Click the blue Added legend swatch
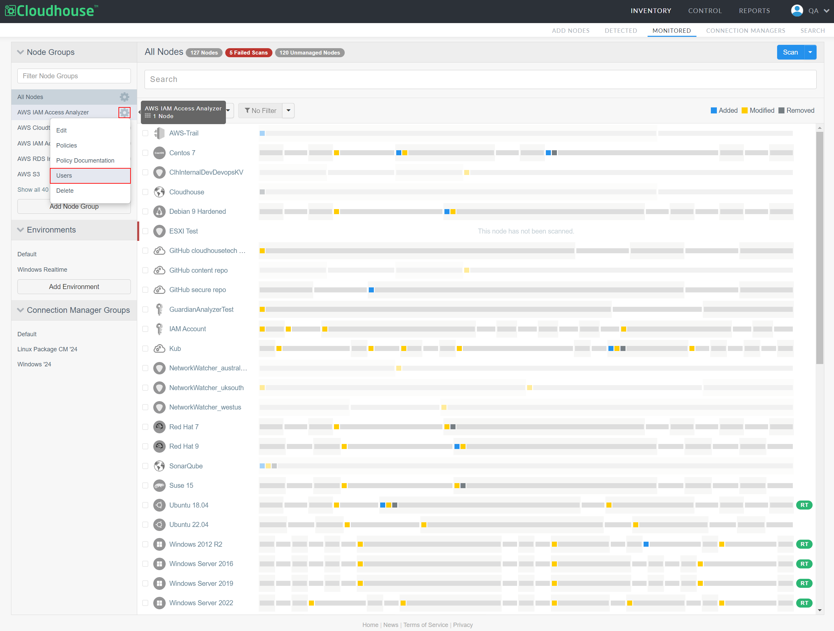 [713, 110]
